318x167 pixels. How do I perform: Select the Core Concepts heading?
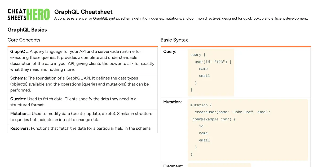click(24, 40)
